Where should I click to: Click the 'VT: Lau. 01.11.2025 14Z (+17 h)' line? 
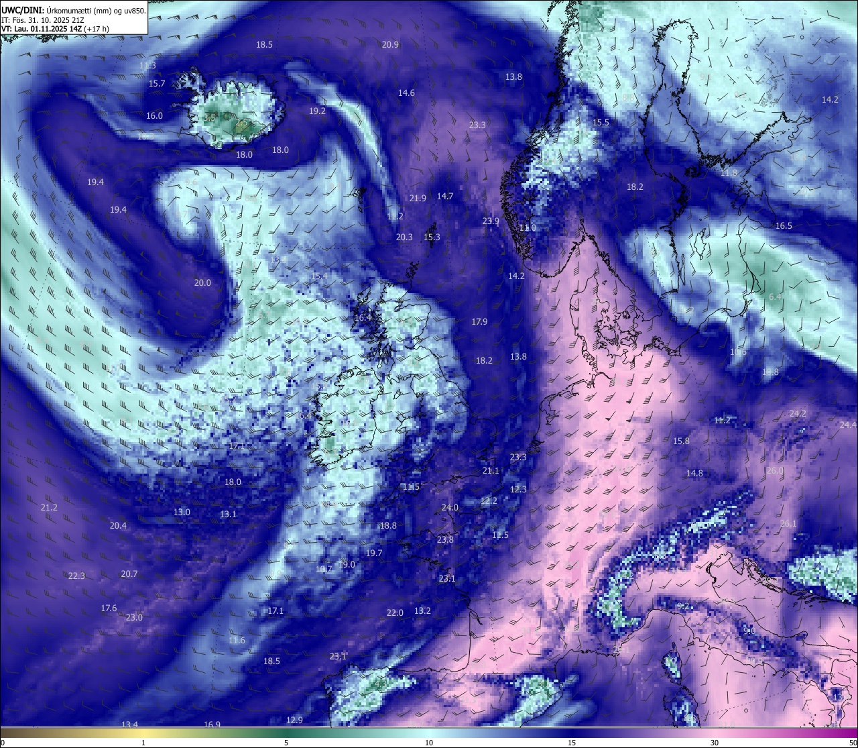coord(55,29)
